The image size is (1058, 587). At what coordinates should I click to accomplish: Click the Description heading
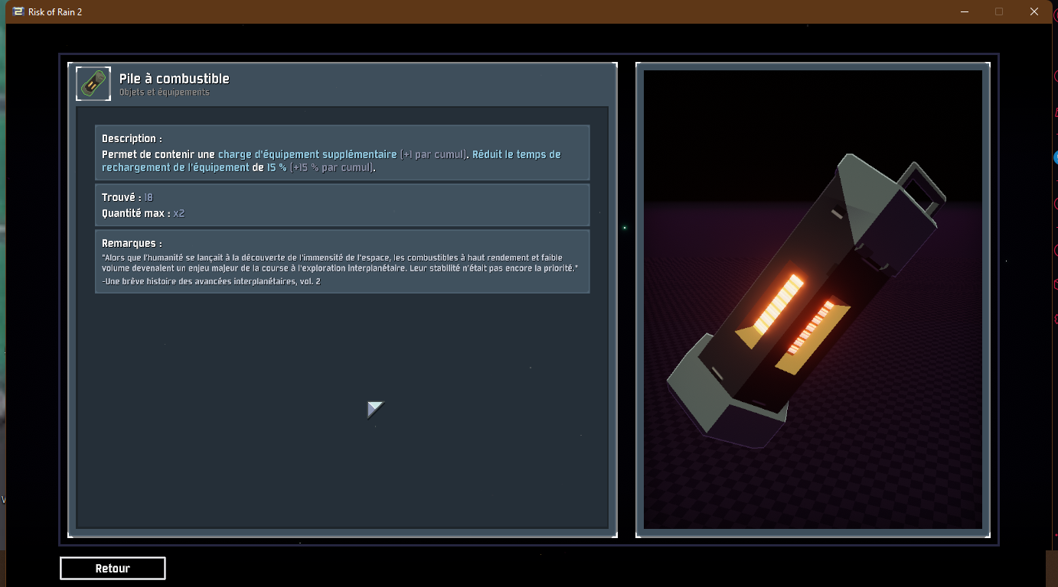click(132, 139)
